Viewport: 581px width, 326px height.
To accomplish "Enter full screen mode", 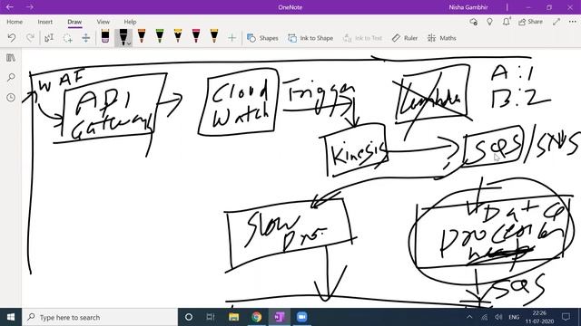I will coord(556,22).
